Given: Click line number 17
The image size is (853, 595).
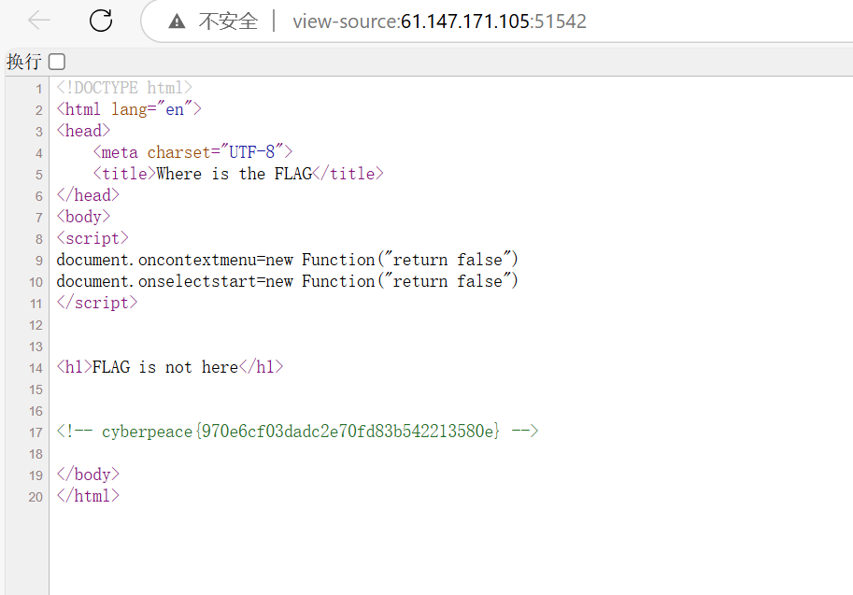Looking at the screenshot, I should point(36,432).
